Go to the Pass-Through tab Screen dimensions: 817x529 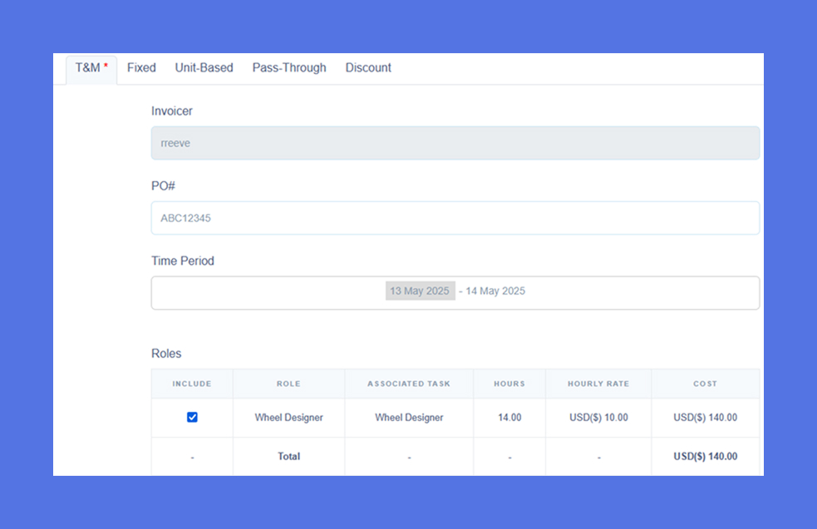click(x=289, y=68)
